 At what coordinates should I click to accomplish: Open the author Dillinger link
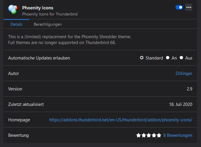coord(184,73)
